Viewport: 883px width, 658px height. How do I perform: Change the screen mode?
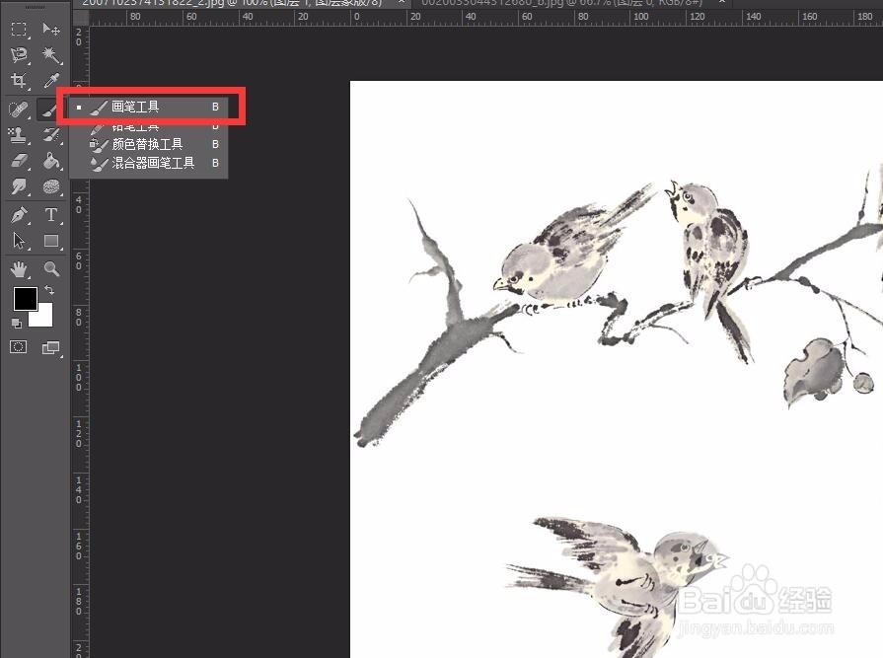click(50, 348)
